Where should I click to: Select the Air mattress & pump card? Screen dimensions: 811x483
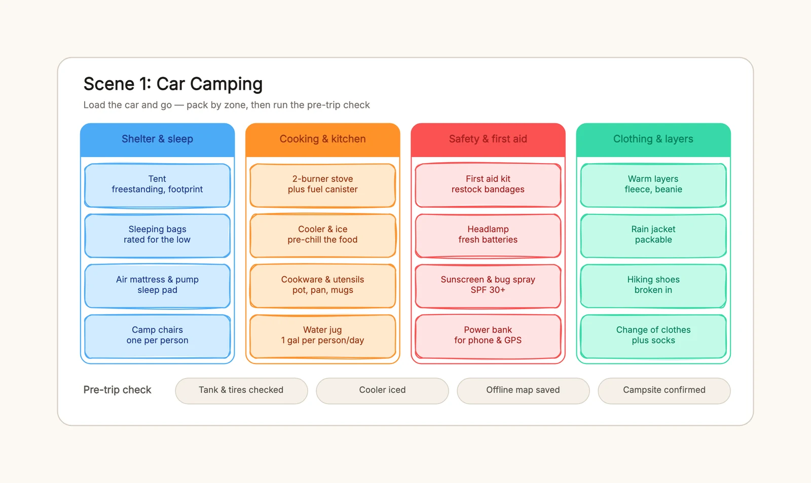coord(157,285)
